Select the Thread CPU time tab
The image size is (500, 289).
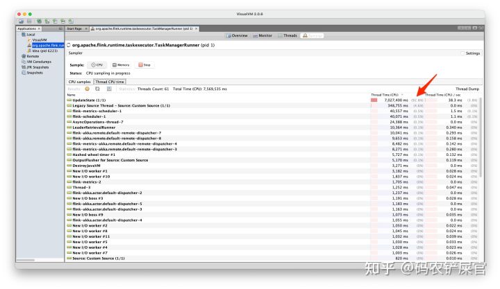click(110, 82)
